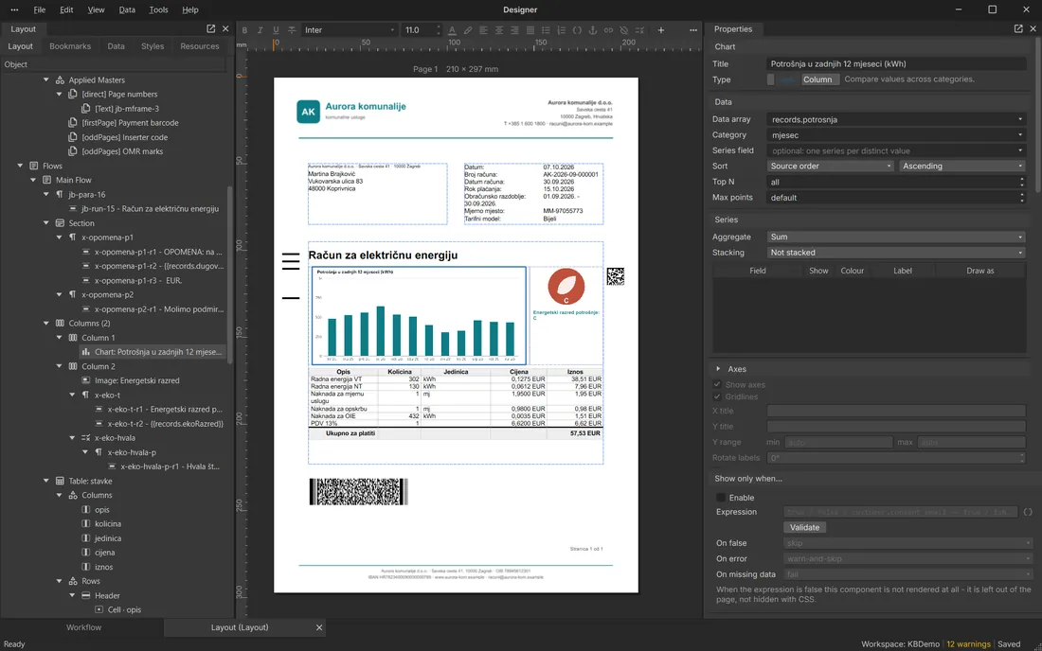
Task: Open the Series field dropdown
Action: [x=896, y=150]
